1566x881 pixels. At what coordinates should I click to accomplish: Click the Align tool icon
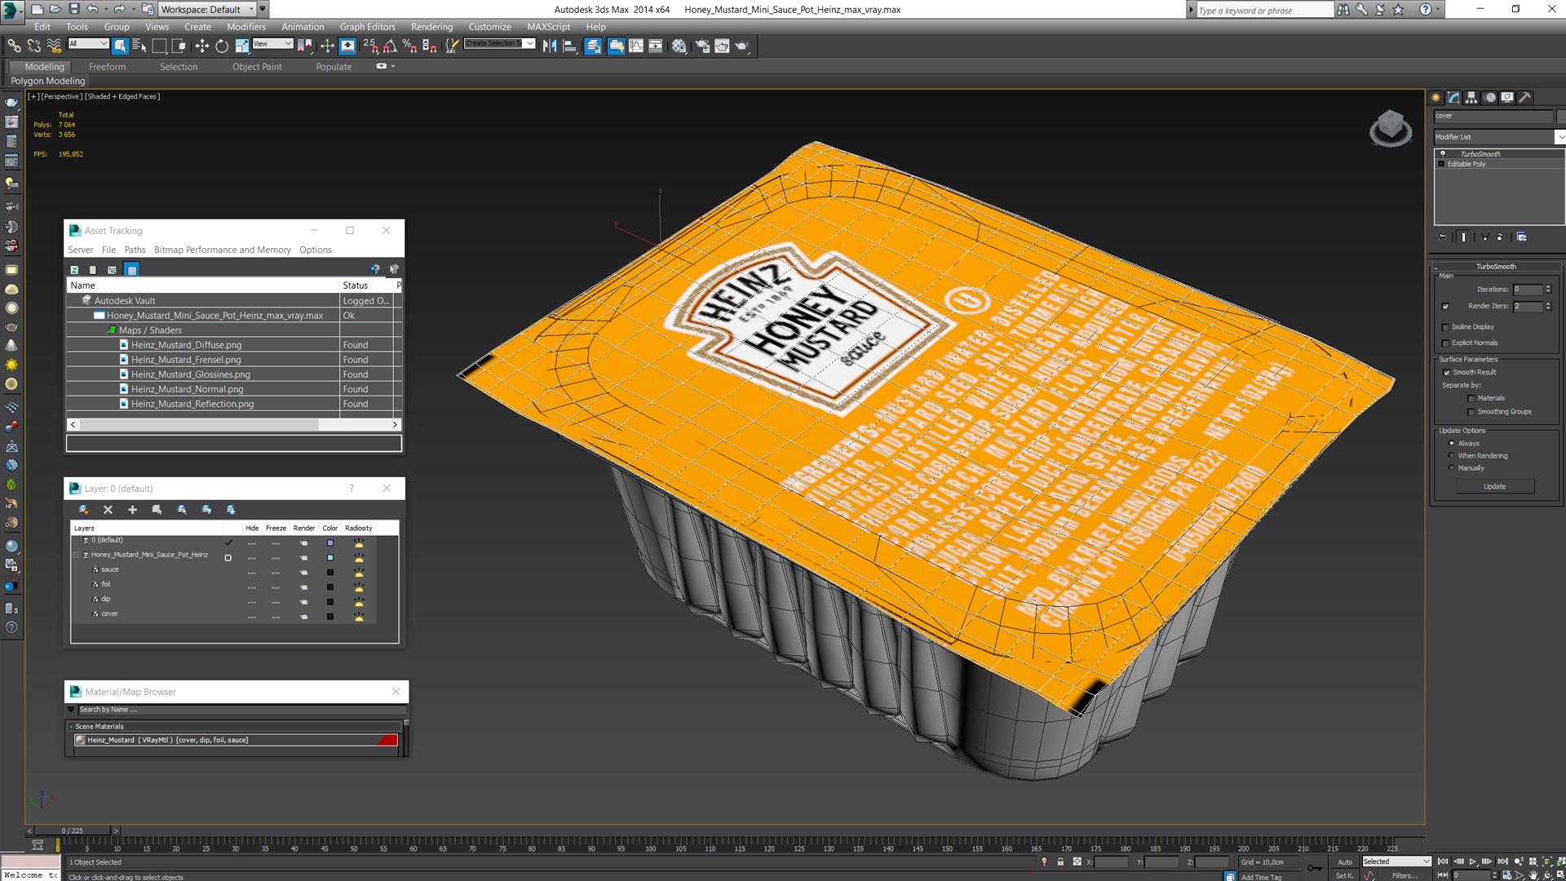tap(570, 46)
